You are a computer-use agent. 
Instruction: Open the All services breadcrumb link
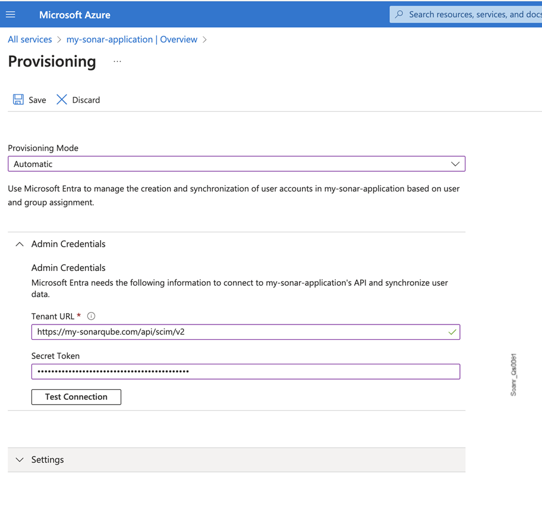pyautogui.click(x=30, y=39)
